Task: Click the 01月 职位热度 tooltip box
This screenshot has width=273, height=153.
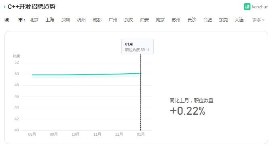Action: (138, 47)
